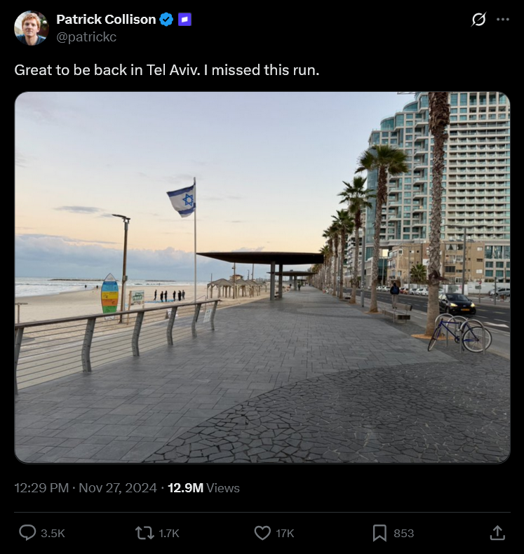The image size is (524, 554).
Task: Click the 3.5K replies count
Action: pos(53,534)
